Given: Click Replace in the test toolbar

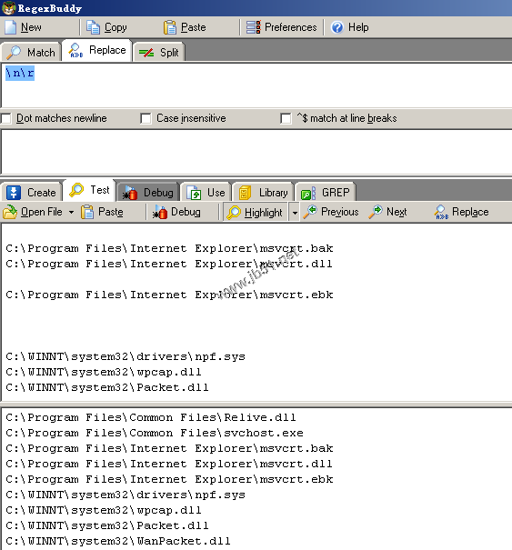Looking at the screenshot, I should click(x=461, y=212).
